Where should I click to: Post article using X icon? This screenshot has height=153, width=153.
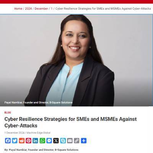tap(56, 141)
